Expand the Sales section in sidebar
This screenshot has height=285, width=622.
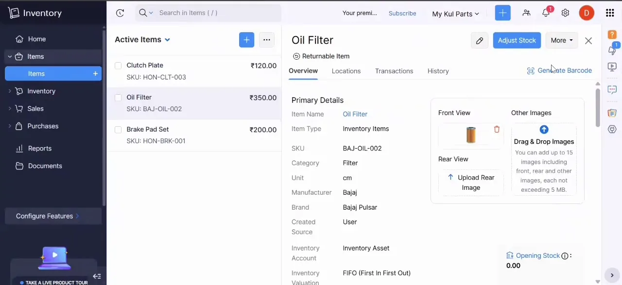pyautogui.click(x=9, y=109)
